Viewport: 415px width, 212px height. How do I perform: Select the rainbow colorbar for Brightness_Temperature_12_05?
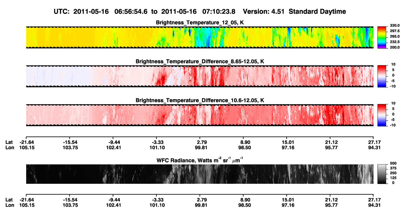click(382, 37)
